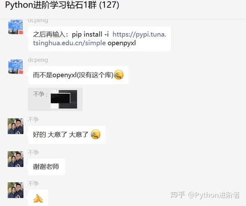
Task: Click the 谢谢老师 message bubble
Action: pos(47,167)
